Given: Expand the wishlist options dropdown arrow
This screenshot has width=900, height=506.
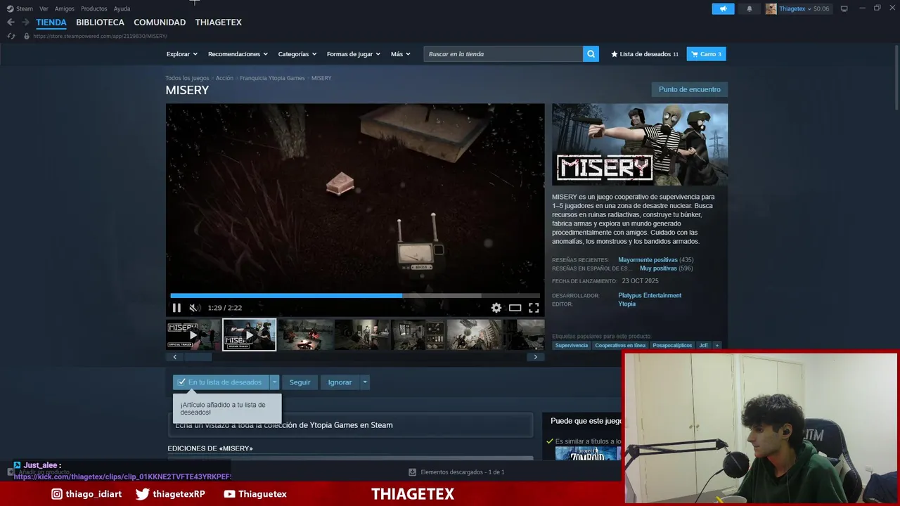Looking at the screenshot, I should [x=274, y=382].
